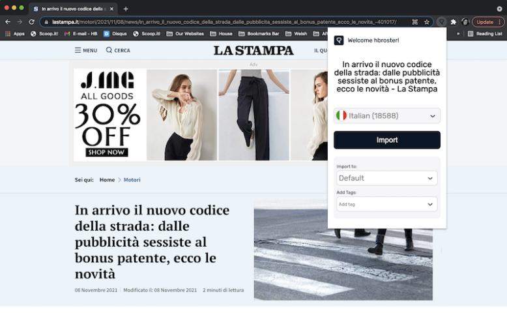Open a new tab with plus icon
The image size is (507, 313).
point(126,8)
